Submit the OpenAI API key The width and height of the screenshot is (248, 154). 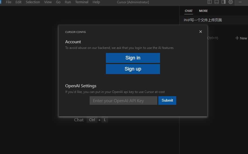(x=167, y=101)
